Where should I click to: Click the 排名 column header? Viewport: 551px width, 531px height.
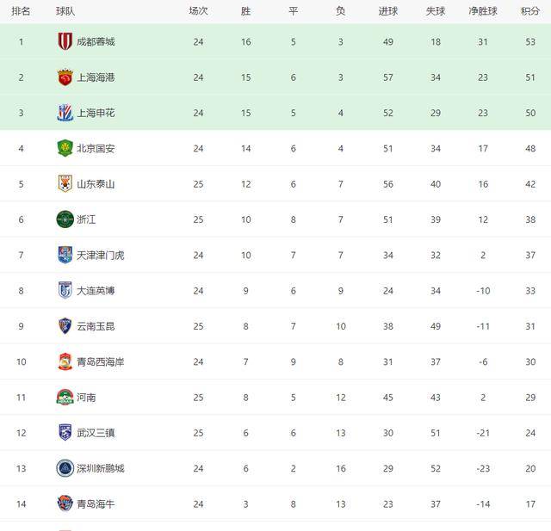click(21, 11)
